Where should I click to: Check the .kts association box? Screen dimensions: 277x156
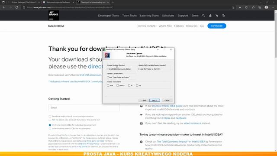137,85
